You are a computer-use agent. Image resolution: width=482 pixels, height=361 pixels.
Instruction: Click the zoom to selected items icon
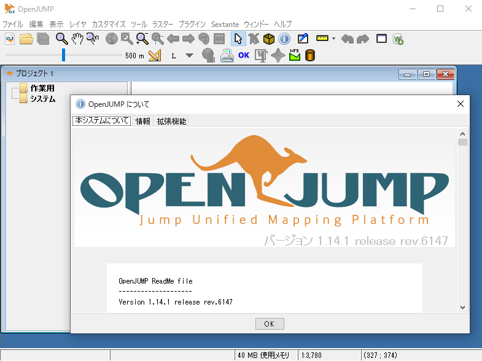[126, 39]
